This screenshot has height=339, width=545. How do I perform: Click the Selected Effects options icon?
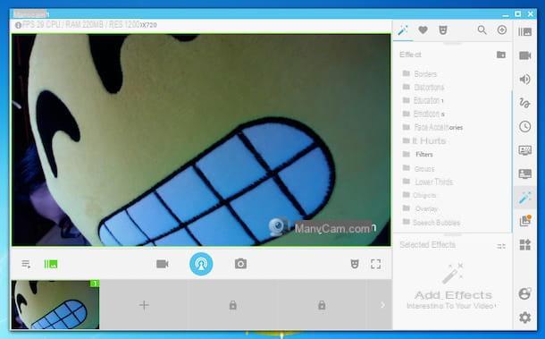click(501, 246)
